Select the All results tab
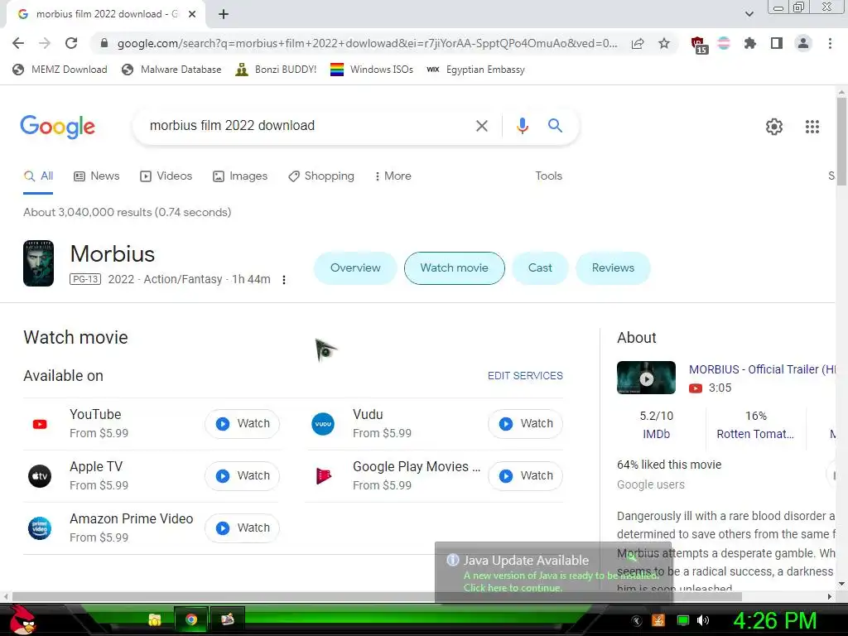Viewport: 848px width, 636px height. click(x=38, y=176)
